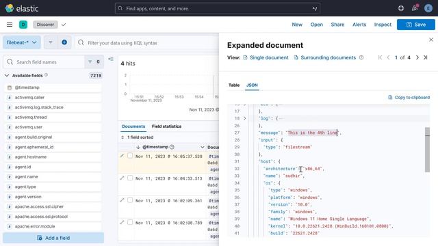This screenshot has width=438, height=246.
Task: Open the help menu icon
Action: coord(401,8)
